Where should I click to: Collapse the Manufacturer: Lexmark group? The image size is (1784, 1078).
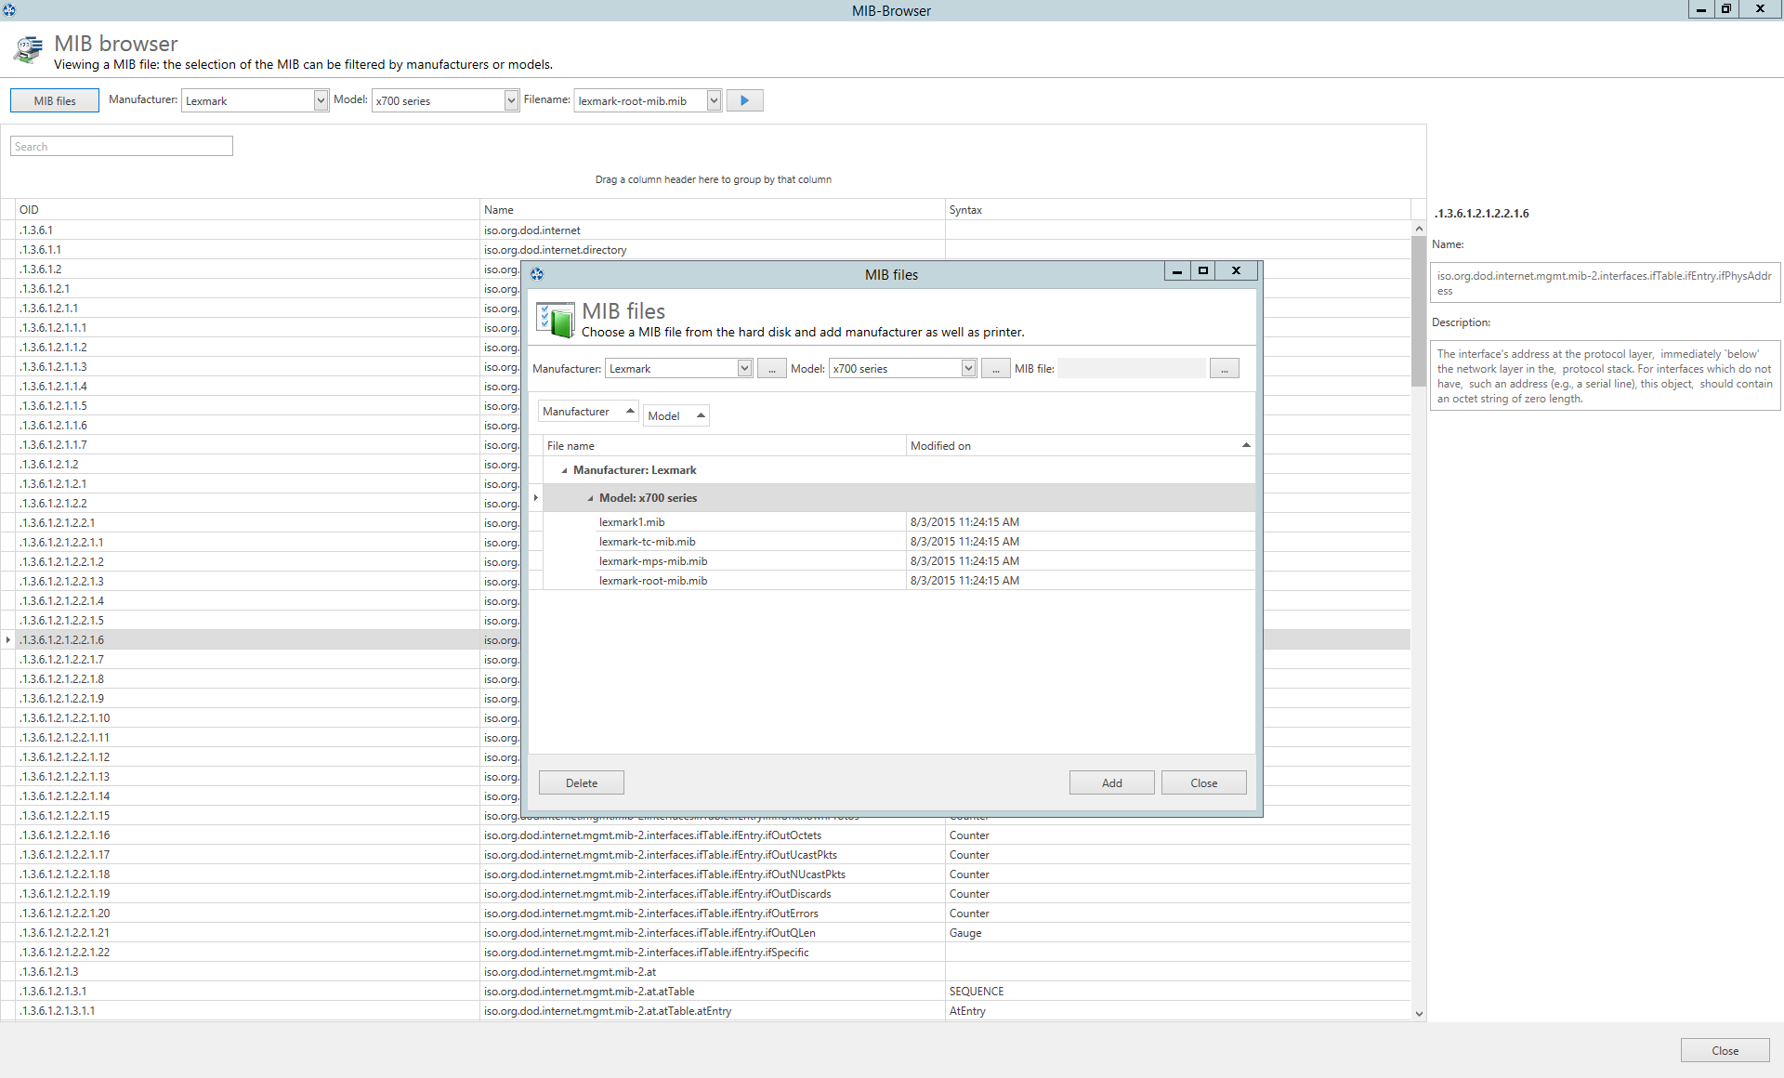(x=564, y=471)
